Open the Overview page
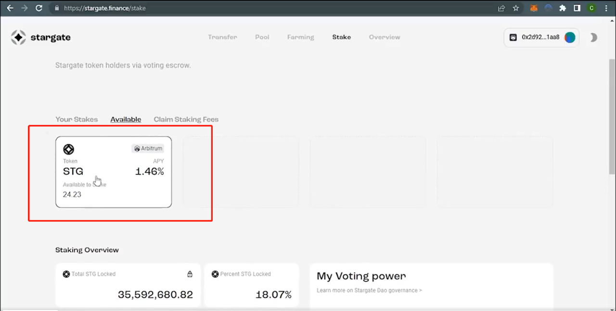Screen dimensions: 616x311 (x=385, y=37)
